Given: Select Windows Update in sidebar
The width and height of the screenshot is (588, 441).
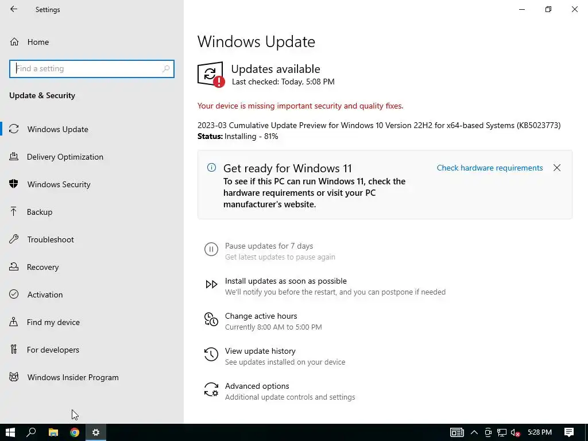Looking at the screenshot, I should (92, 129).
